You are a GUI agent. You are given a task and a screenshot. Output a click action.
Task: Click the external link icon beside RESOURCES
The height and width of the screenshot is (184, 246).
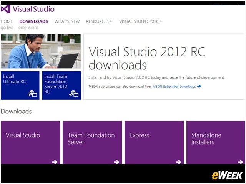click(x=111, y=21)
